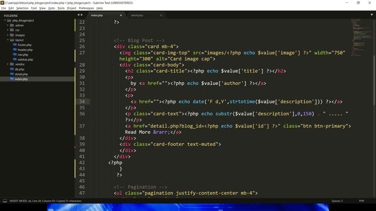Click the next tab arrow

82,15
